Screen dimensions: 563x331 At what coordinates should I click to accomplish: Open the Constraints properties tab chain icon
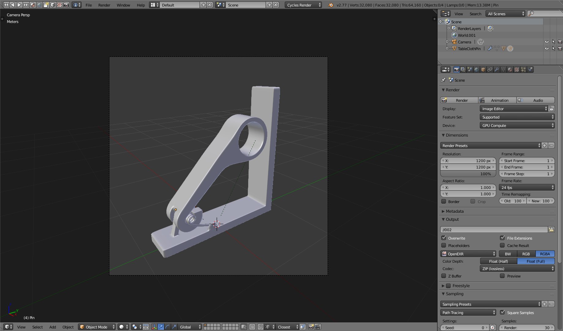click(x=490, y=70)
